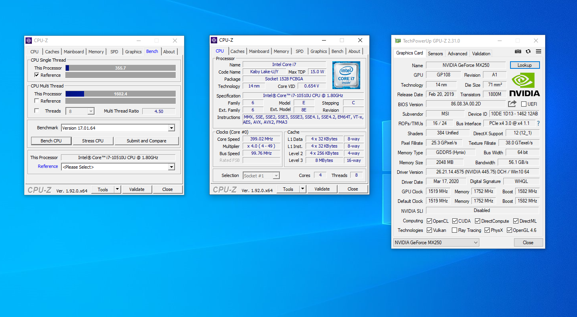
Task: Click the blue Reference link label
Action: [x=48, y=166]
